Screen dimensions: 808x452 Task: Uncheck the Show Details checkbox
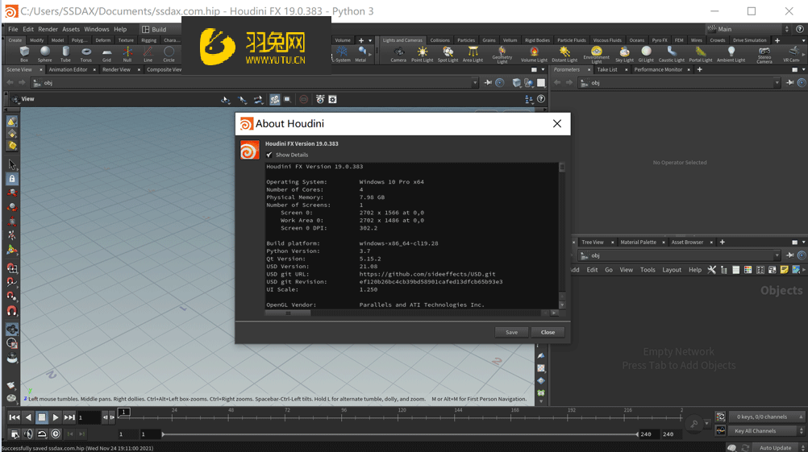[x=269, y=155]
